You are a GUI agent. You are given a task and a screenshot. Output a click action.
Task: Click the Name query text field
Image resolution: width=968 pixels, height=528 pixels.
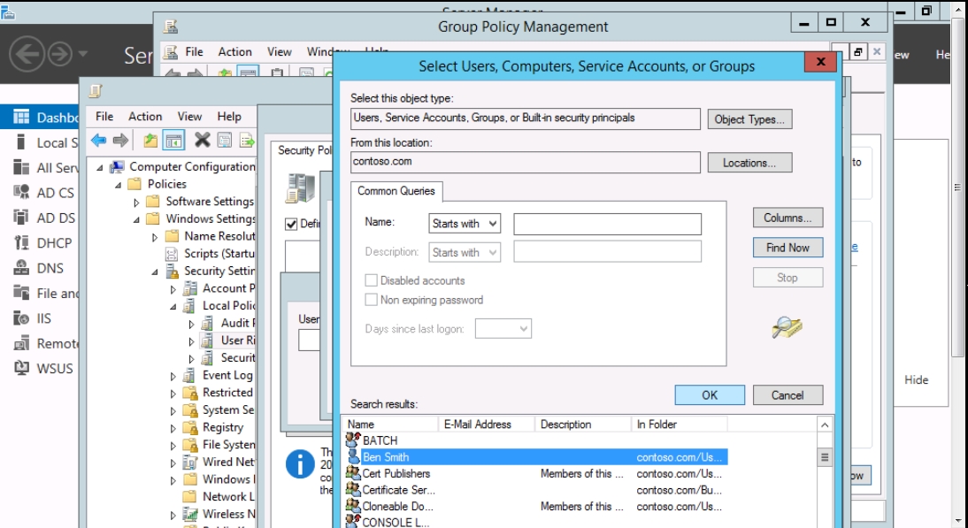(x=608, y=224)
